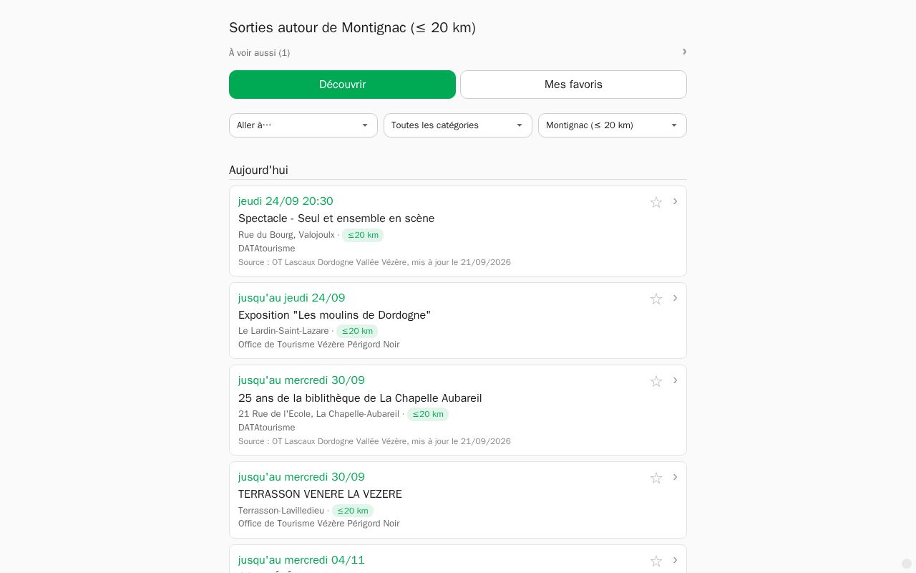The width and height of the screenshot is (916, 573).
Task: Click "Office de Tourisme Vézère Périgord Noir" under Terrasson-Lavilledieu
Action: coord(319,524)
